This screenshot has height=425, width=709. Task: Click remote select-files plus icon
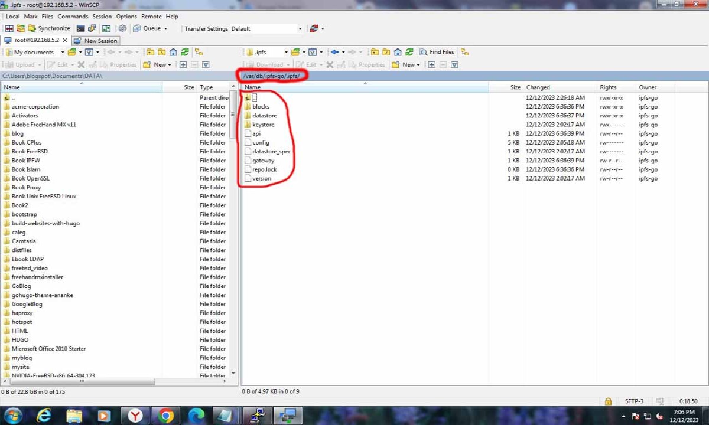432,64
